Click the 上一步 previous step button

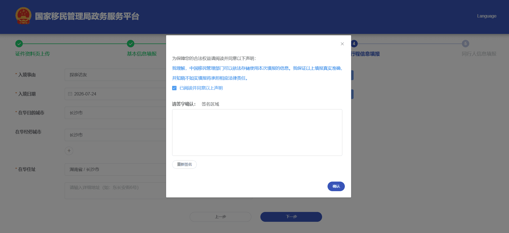tap(220, 217)
